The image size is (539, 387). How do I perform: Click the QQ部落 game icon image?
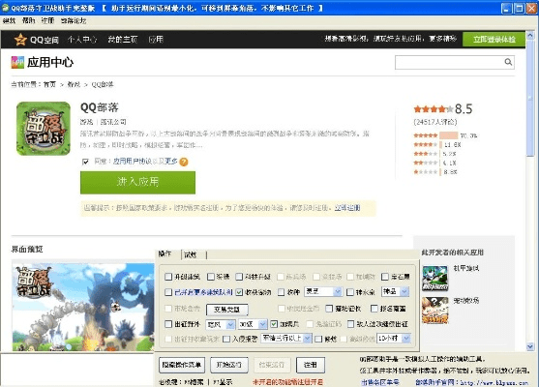click(44, 129)
